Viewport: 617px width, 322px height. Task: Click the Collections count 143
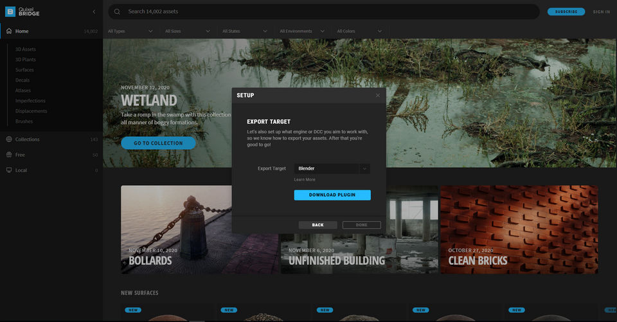94,139
